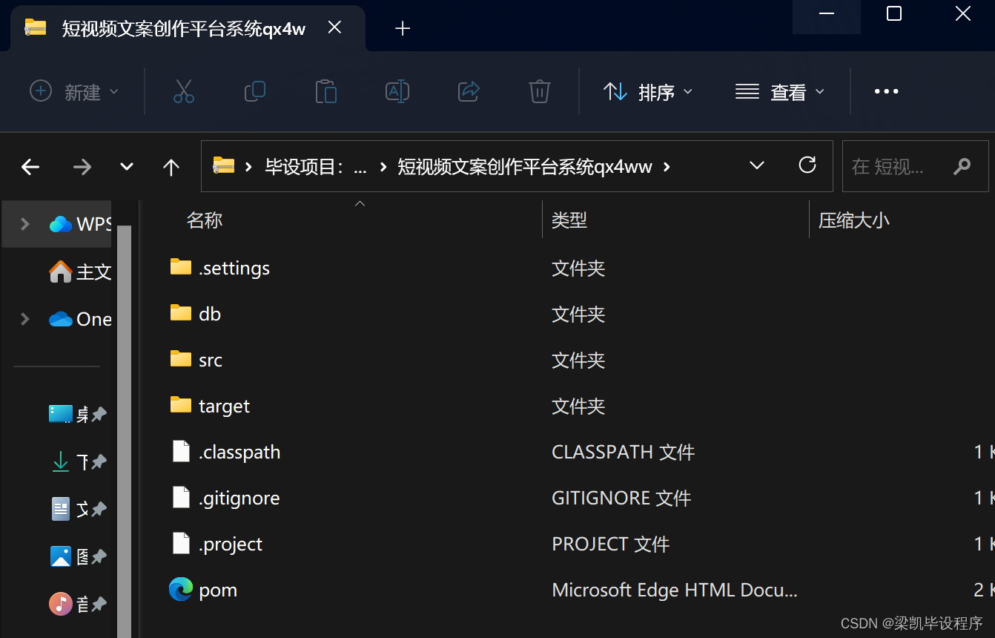This screenshot has height=638, width=995.
Task: Sort by the 类型 column header
Action: [x=569, y=220]
